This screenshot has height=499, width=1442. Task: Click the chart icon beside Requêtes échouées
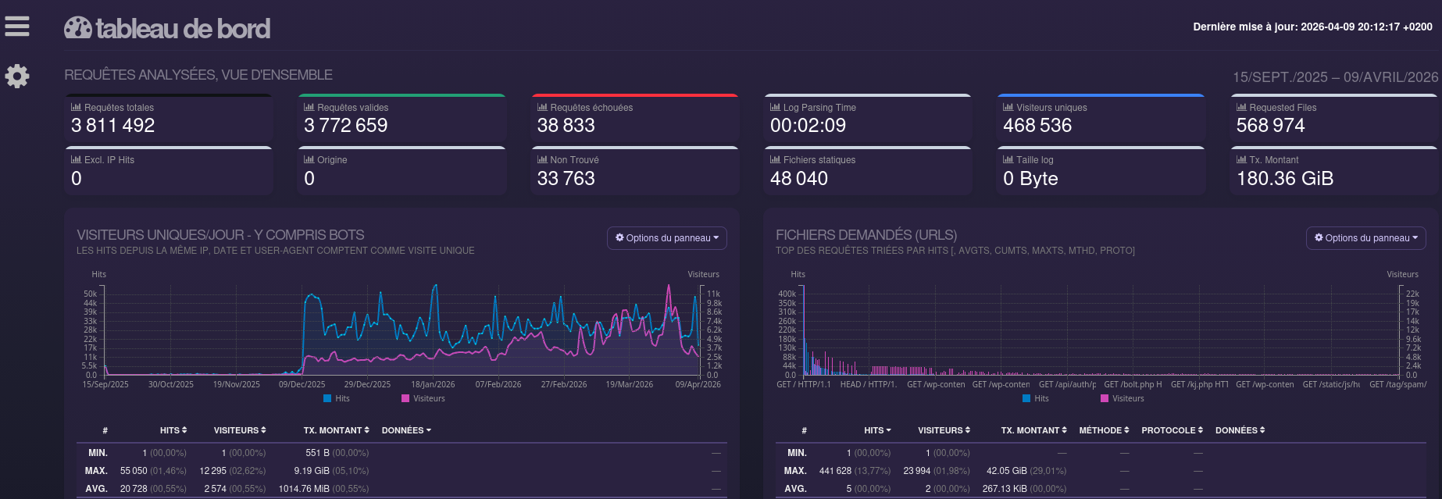(542, 107)
